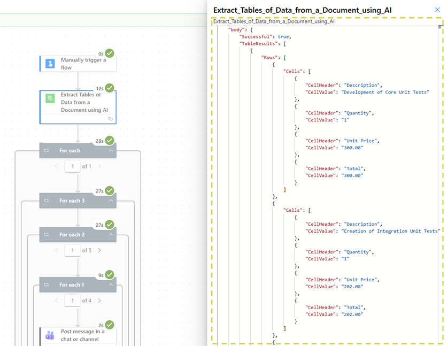Collapse For each 1 via its header chevron

pos(111,285)
